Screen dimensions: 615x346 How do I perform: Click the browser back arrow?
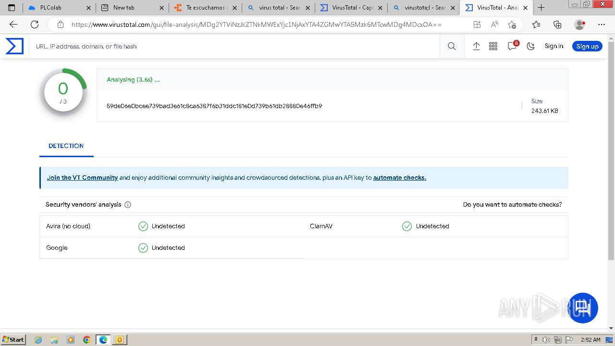[13, 24]
